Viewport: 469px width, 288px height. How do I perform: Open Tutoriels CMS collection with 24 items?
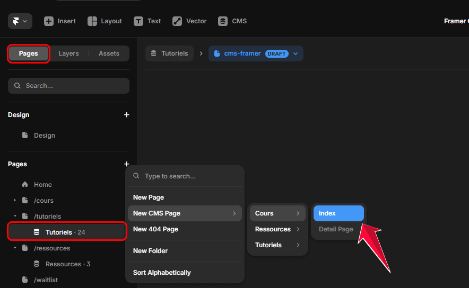click(67, 232)
